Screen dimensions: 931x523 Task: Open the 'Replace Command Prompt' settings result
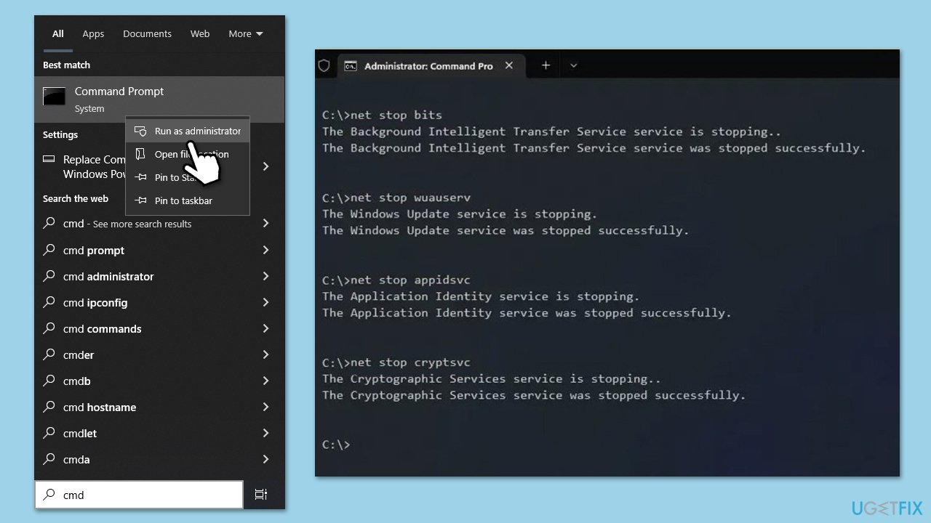(142, 166)
